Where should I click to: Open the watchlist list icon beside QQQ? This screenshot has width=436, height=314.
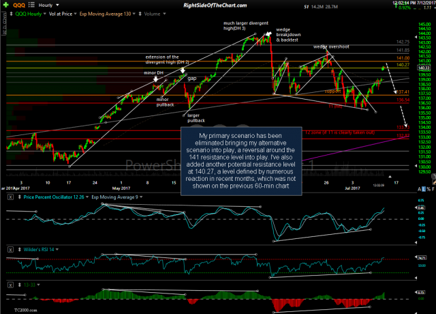click(31, 5)
